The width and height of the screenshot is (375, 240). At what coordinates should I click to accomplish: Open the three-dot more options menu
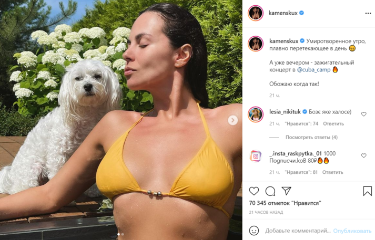coord(368,13)
